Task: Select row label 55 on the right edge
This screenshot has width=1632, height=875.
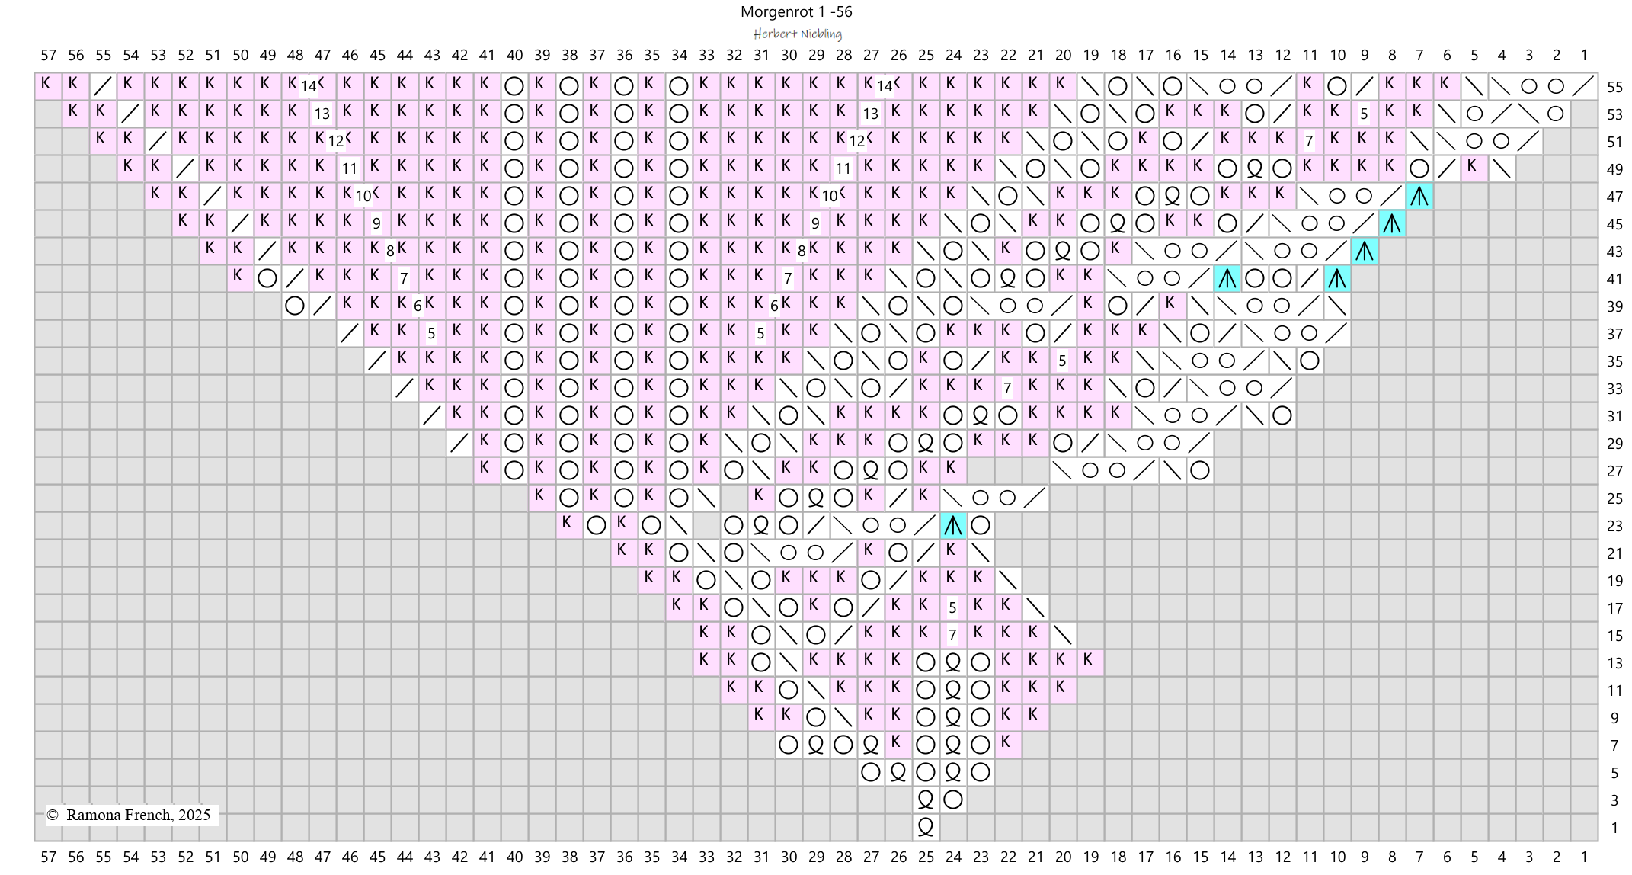Action: pos(1614,87)
